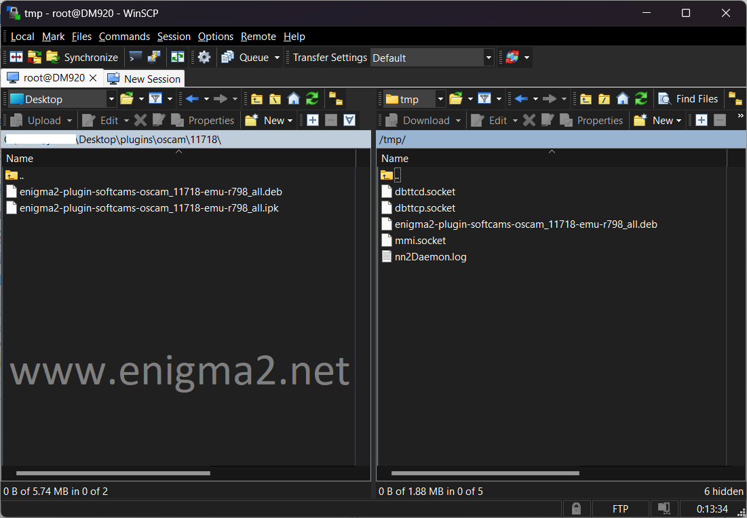
Task: Select local oscam .ipk file
Action: pyautogui.click(x=142, y=208)
